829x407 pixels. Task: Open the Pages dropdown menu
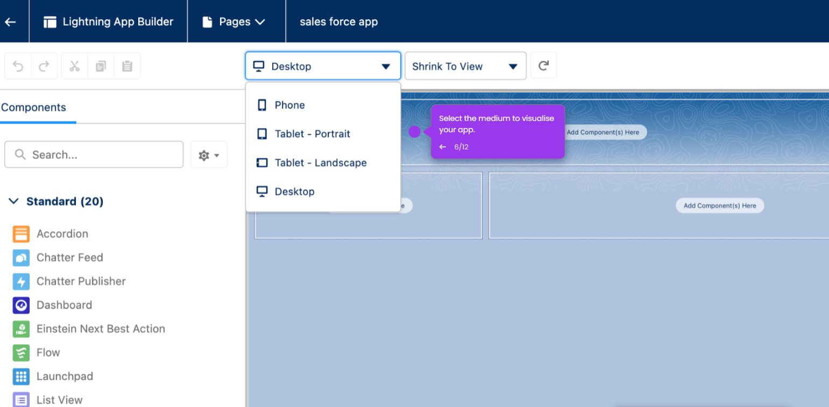234,22
